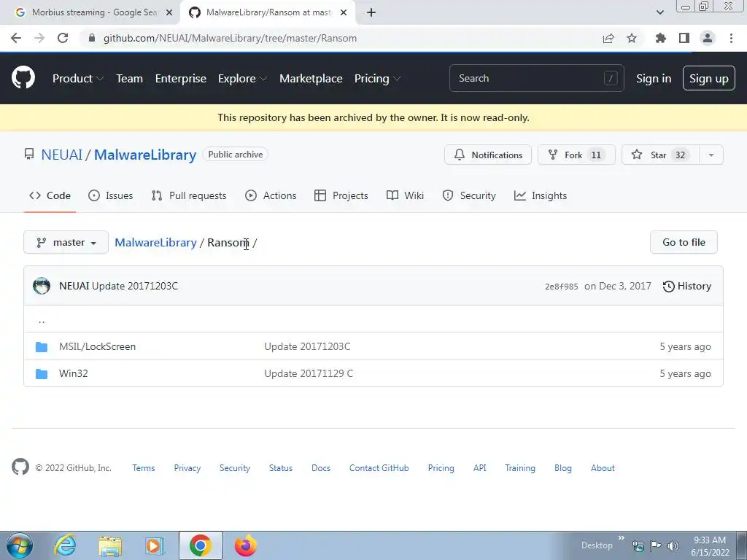The image size is (747, 560).
Task: Open the Security tab
Action: [x=469, y=195]
